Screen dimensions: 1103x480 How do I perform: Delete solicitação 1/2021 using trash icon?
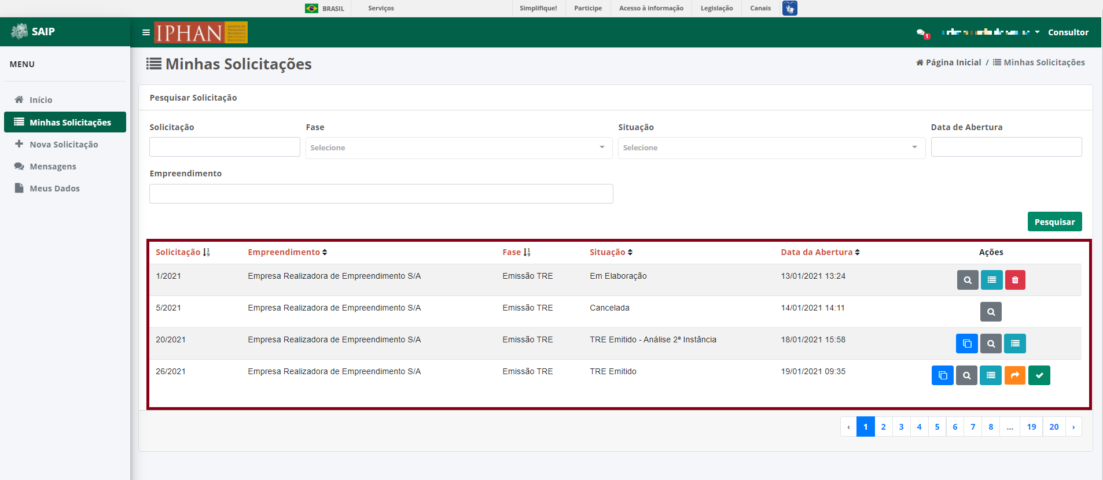(1015, 280)
